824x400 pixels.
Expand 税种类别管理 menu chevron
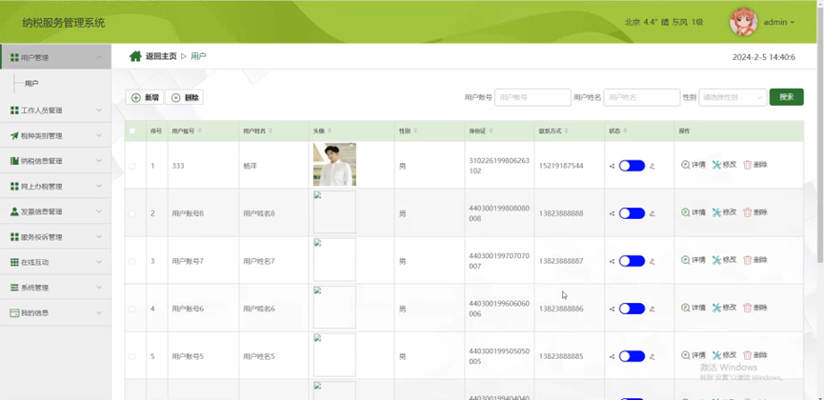pos(99,135)
